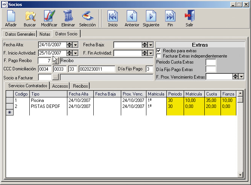Open the Buscar search icon
This screenshot has width=251, height=185.
coord(30,16)
